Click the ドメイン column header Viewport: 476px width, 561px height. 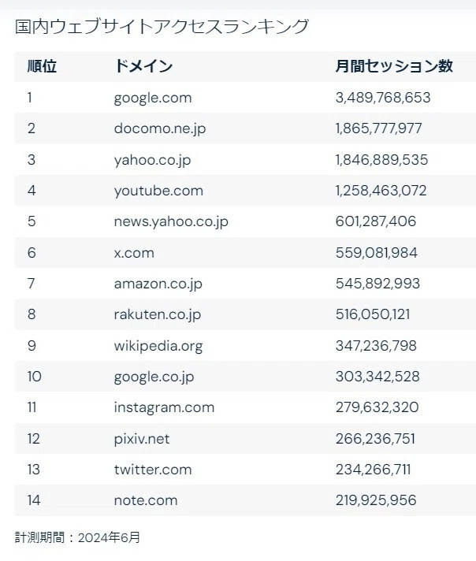(143, 66)
